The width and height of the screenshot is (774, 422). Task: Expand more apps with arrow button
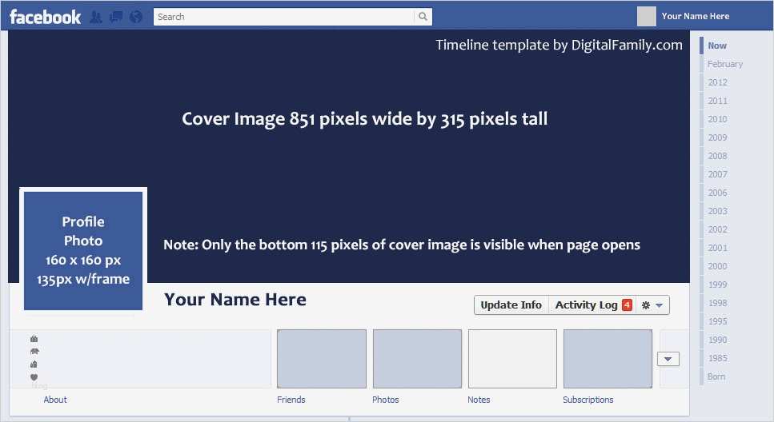click(668, 359)
